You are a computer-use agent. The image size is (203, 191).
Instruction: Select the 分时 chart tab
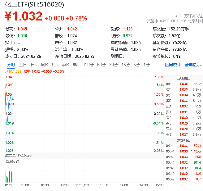[11, 65]
